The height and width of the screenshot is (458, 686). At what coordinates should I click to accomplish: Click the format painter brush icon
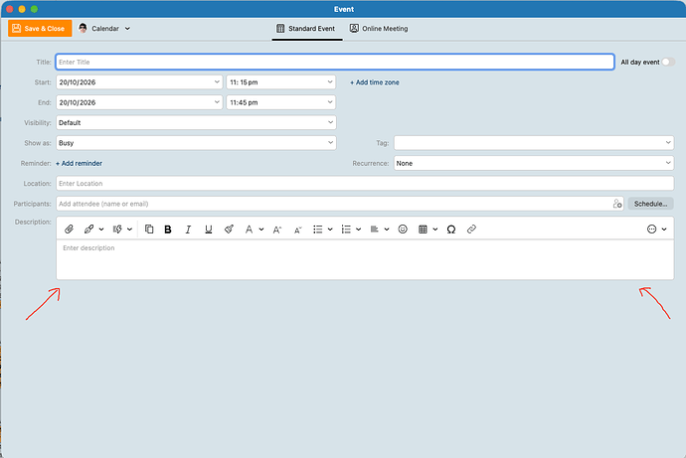click(229, 229)
